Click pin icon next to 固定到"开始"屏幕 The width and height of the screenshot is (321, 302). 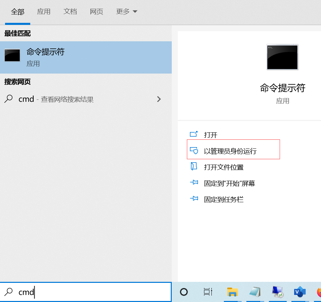pyautogui.click(x=194, y=182)
